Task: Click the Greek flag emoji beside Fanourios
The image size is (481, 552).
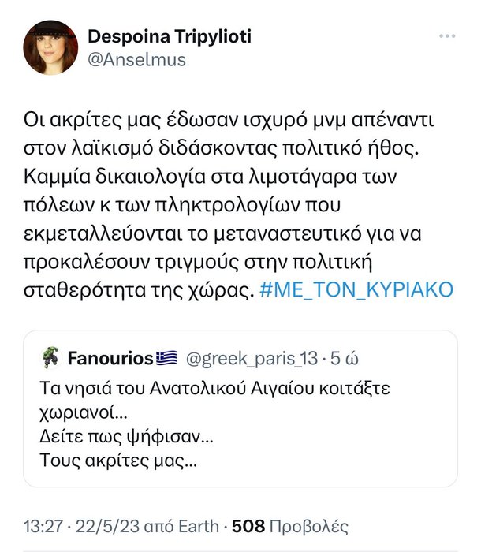Action: click(x=166, y=359)
